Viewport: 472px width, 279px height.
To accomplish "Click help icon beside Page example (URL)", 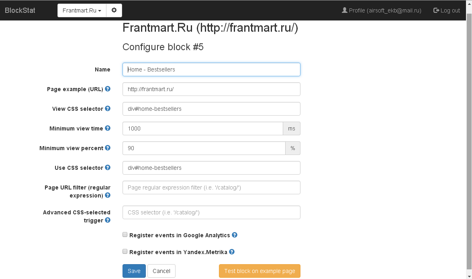I will (108, 89).
